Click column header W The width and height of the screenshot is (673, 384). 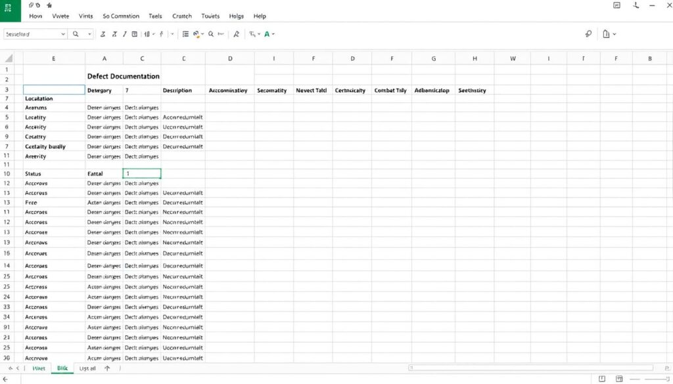tap(513, 58)
